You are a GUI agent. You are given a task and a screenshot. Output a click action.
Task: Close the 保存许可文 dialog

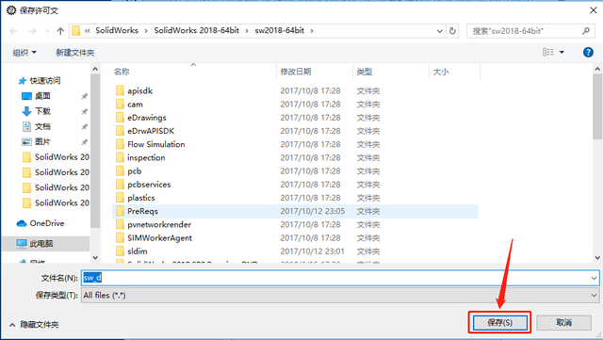[x=594, y=10]
